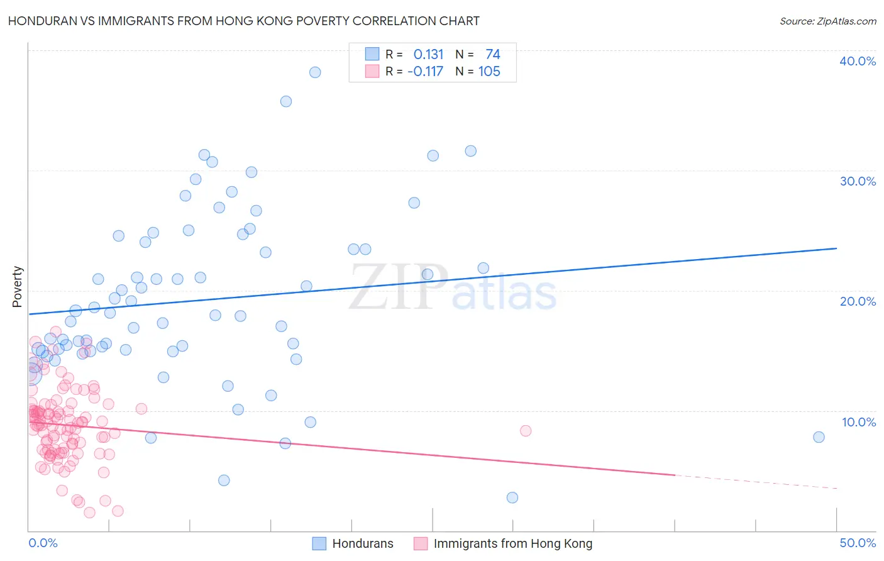Image resolution: width=884 pixels, height=561 pixels.
Task: Click the 50.0% x-axis label
Action: 858,543
